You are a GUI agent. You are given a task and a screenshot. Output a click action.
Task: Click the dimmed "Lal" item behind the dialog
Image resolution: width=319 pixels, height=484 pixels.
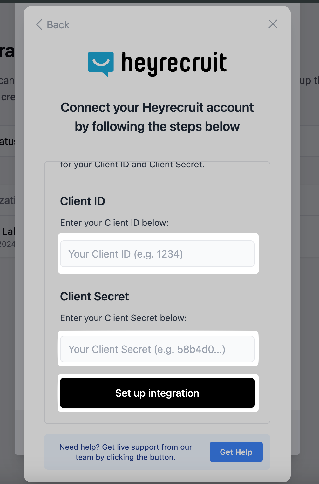[x=9, y=232]
